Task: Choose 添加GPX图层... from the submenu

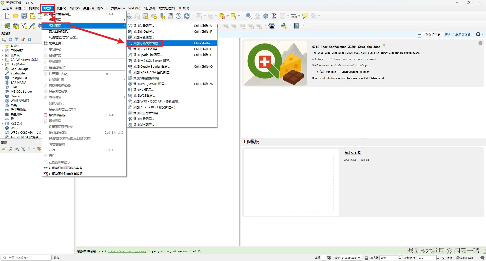Action: coord(172,125)
